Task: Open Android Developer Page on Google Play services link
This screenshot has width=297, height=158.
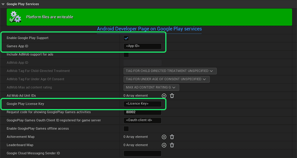Action: point(149,29)
